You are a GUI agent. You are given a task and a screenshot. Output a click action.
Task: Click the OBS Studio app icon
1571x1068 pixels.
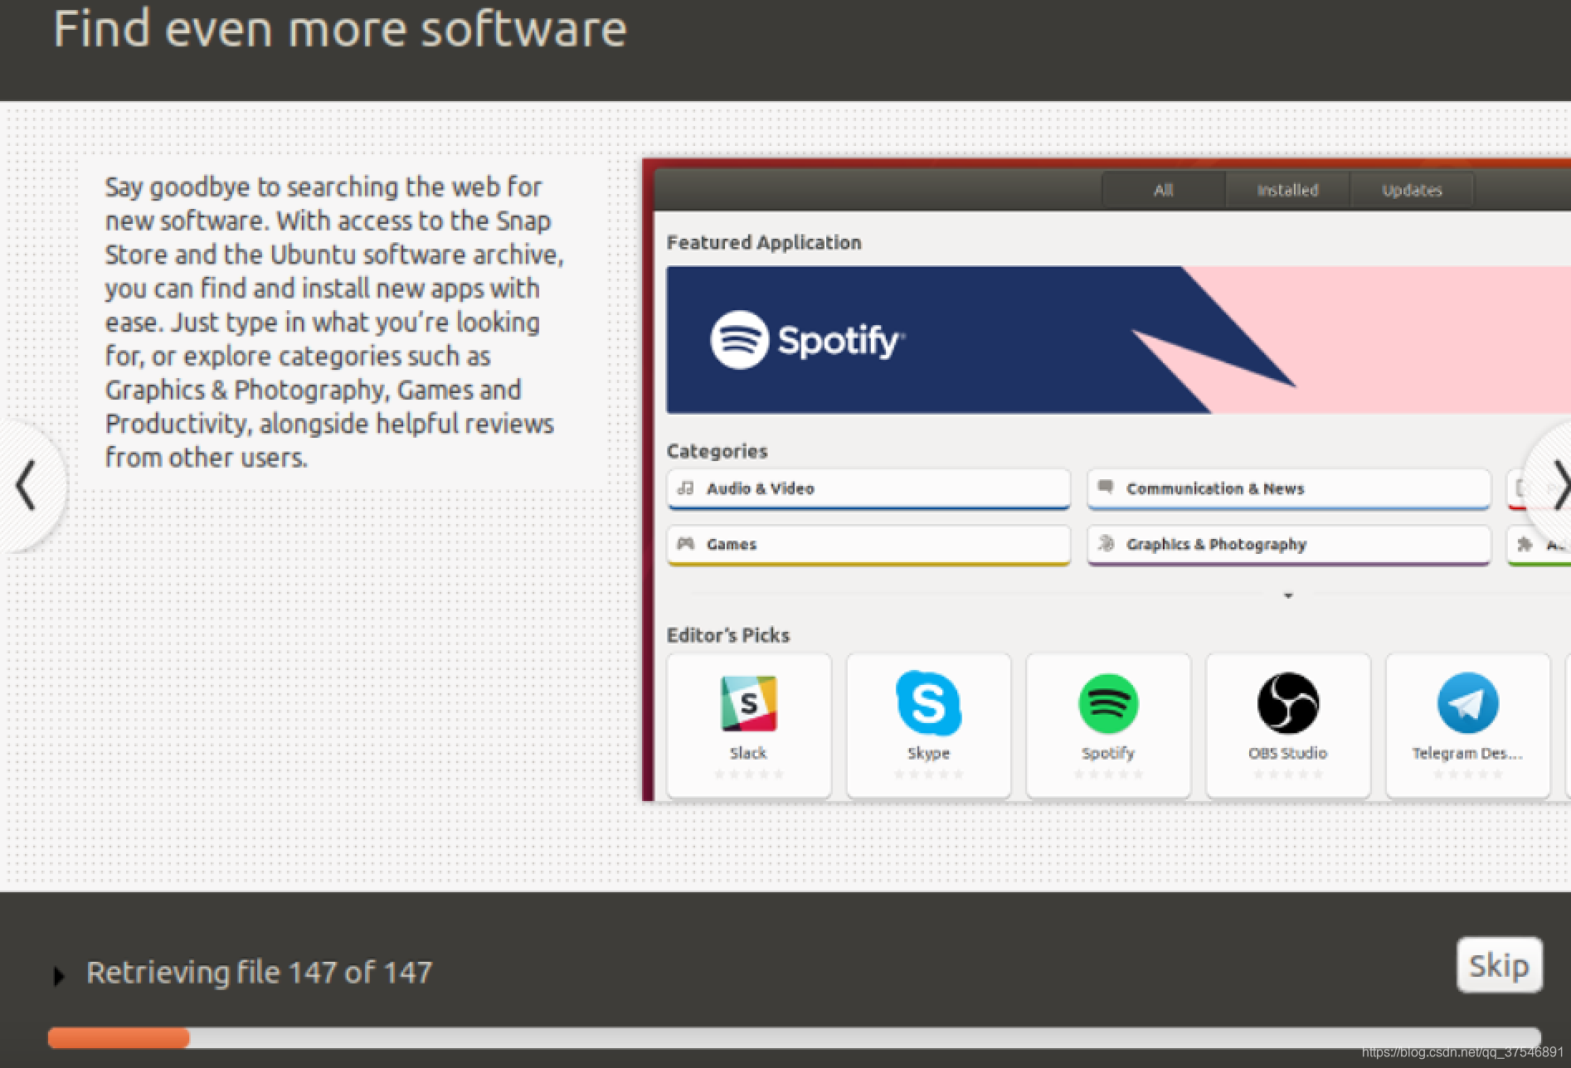1287,703
